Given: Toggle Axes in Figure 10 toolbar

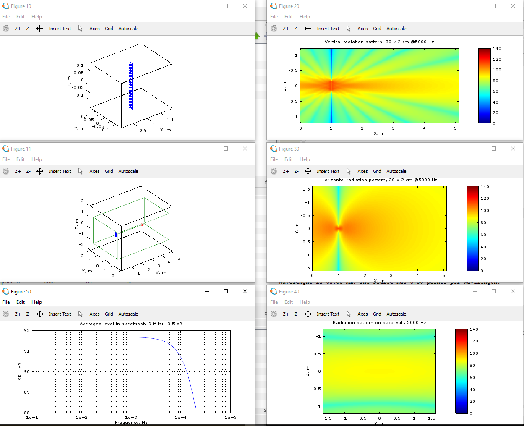Looking at the screenshot, I should click(94, 29).
